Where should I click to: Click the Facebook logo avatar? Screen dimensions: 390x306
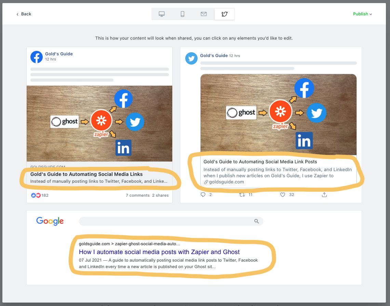[37, 57]
